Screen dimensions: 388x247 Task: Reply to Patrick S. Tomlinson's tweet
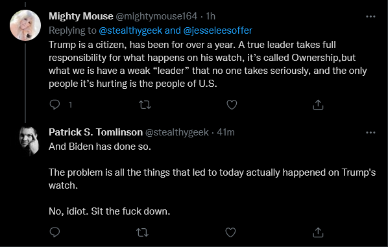pos(55,232)
